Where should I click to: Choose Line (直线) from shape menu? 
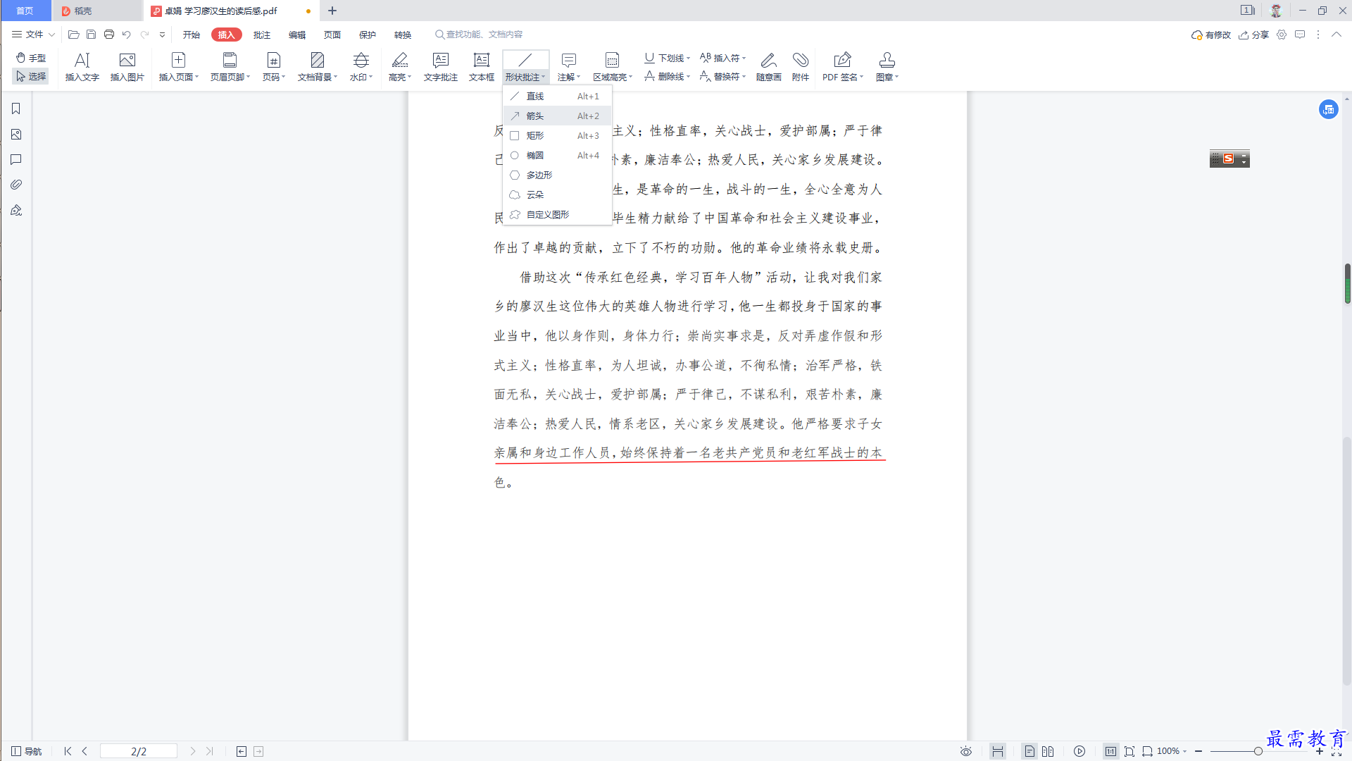point(557,96)
